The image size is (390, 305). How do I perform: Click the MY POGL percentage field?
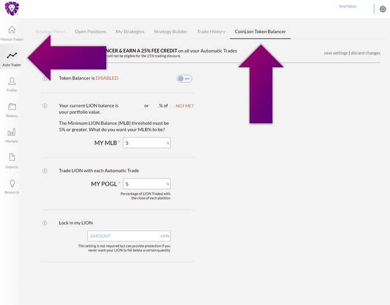pyautogui.click(x=147, y=184)
